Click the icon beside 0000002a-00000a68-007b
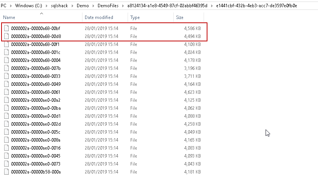 point(6,68)
